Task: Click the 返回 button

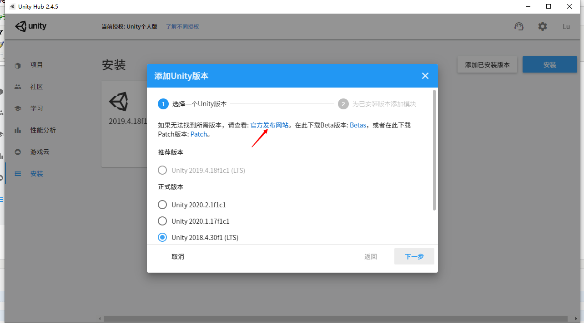Action: point(371,257)
